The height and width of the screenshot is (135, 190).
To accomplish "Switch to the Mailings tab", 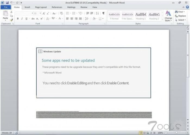I will (x=71, y=7).
